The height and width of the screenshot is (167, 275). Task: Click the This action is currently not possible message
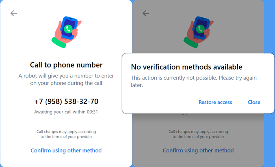coord(194,81)
